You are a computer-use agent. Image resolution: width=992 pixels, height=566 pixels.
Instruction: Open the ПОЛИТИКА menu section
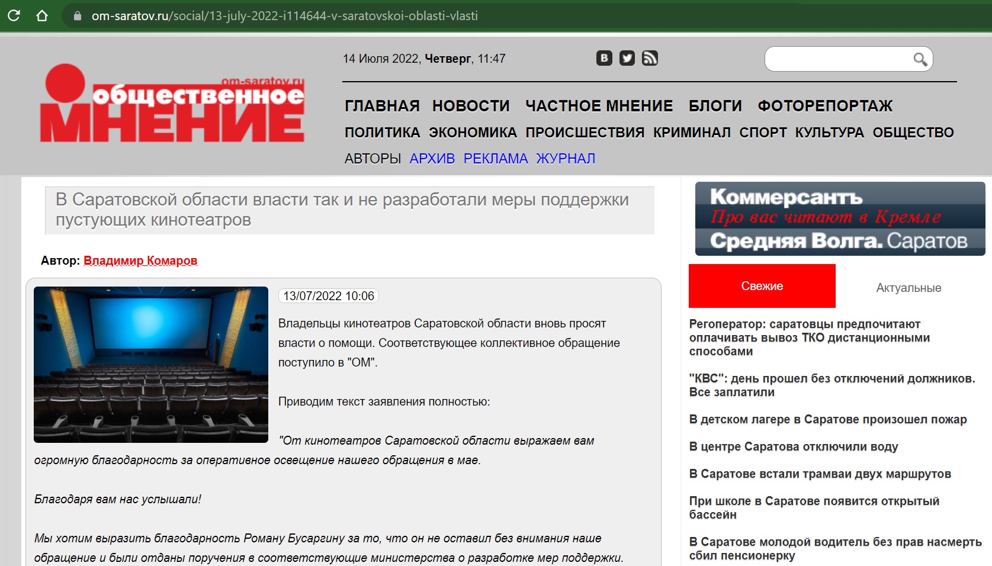[x=382, y=133]
